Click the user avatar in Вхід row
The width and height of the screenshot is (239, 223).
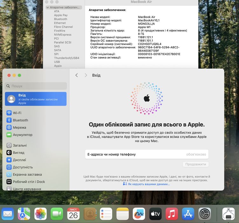11,99
